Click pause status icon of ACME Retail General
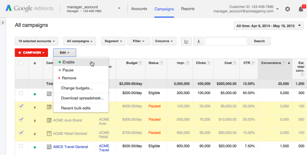This screenshot has width=307, height=155. point(35,134)
